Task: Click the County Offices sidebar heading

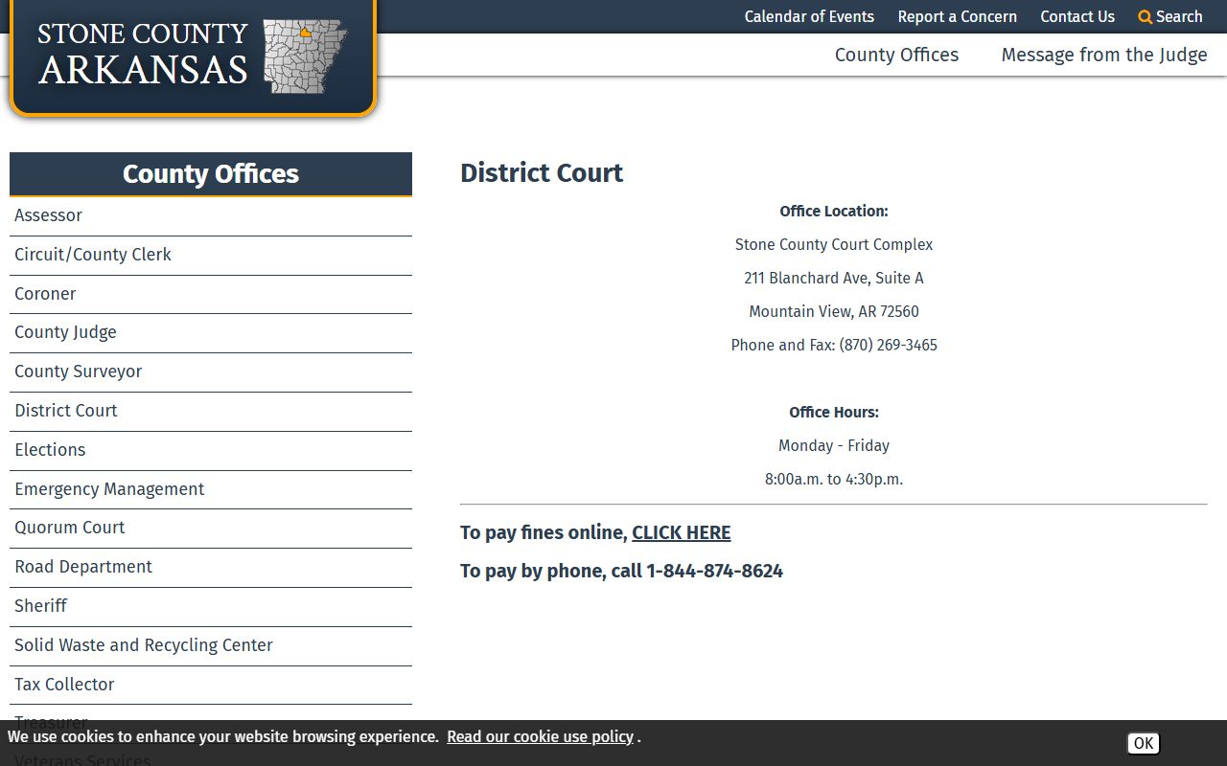Action: 211,173
